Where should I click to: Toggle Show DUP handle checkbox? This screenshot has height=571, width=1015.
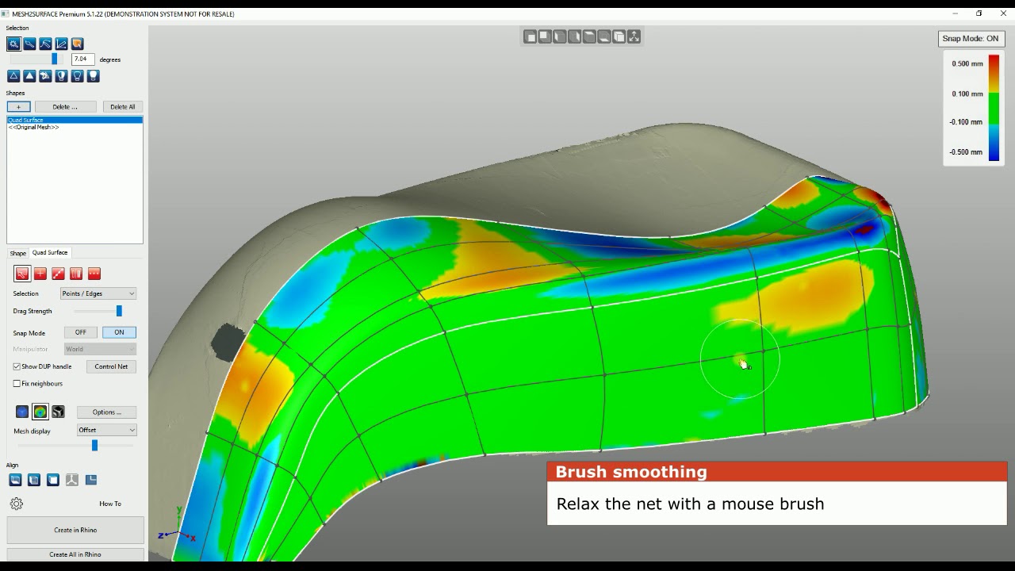coord(17,366)
